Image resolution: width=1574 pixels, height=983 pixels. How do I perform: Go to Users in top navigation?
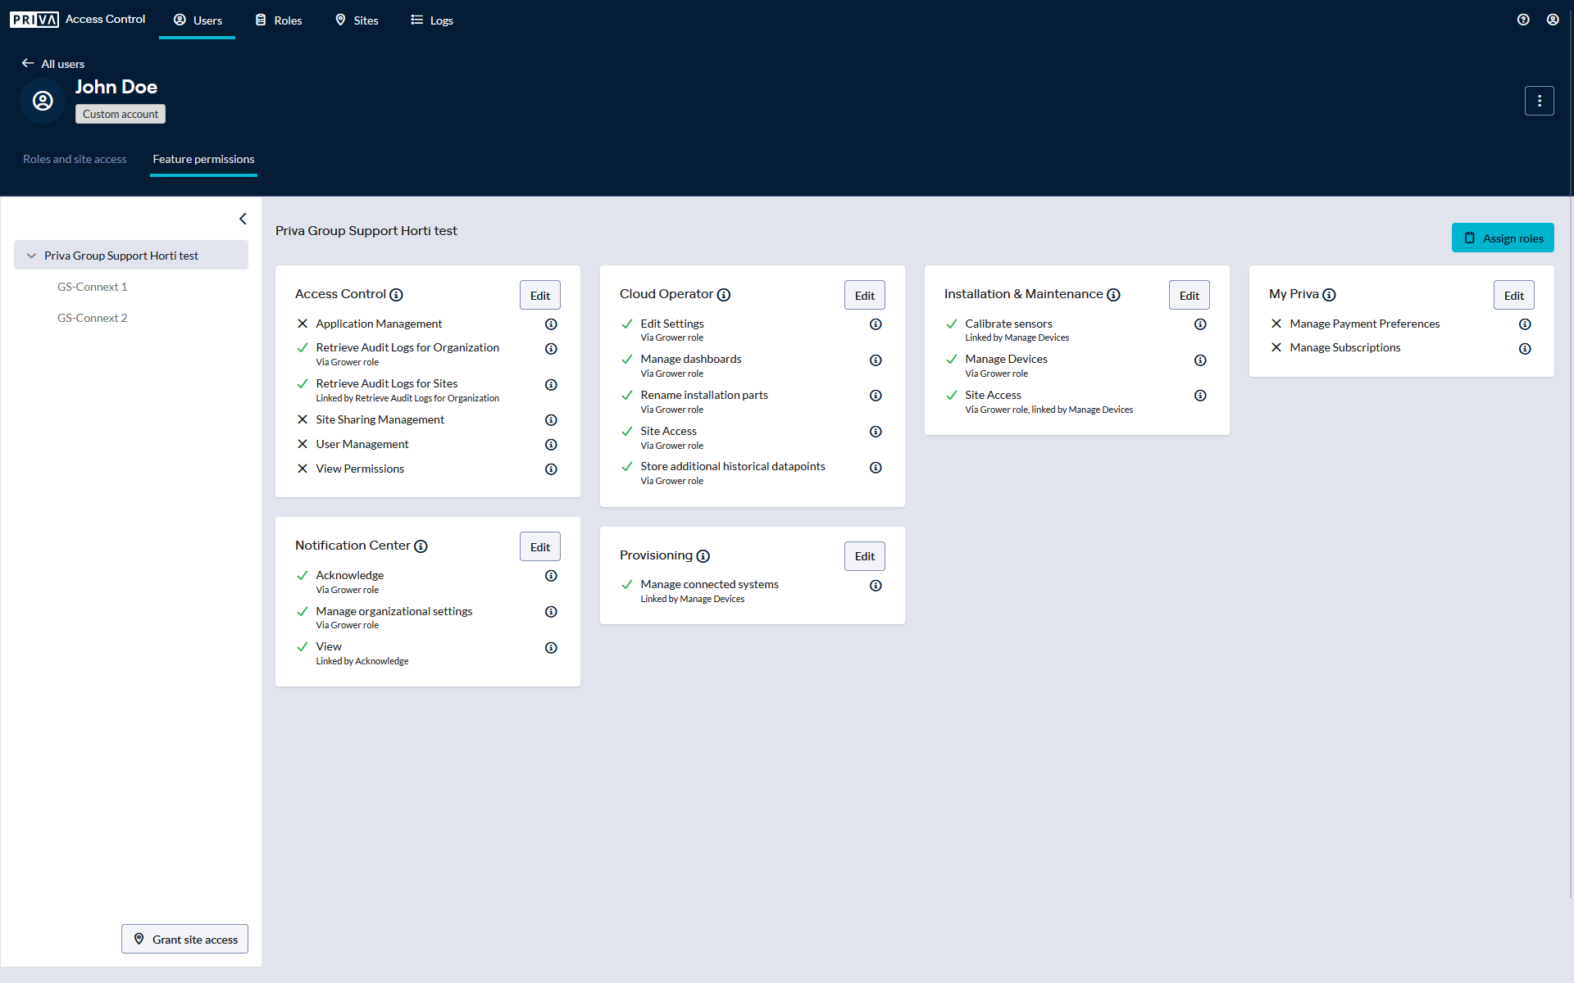point(198,20)
